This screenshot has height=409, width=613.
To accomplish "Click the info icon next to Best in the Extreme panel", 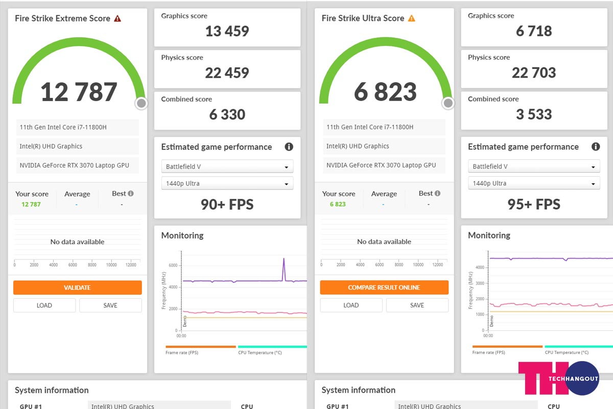I will click(131, 194).
